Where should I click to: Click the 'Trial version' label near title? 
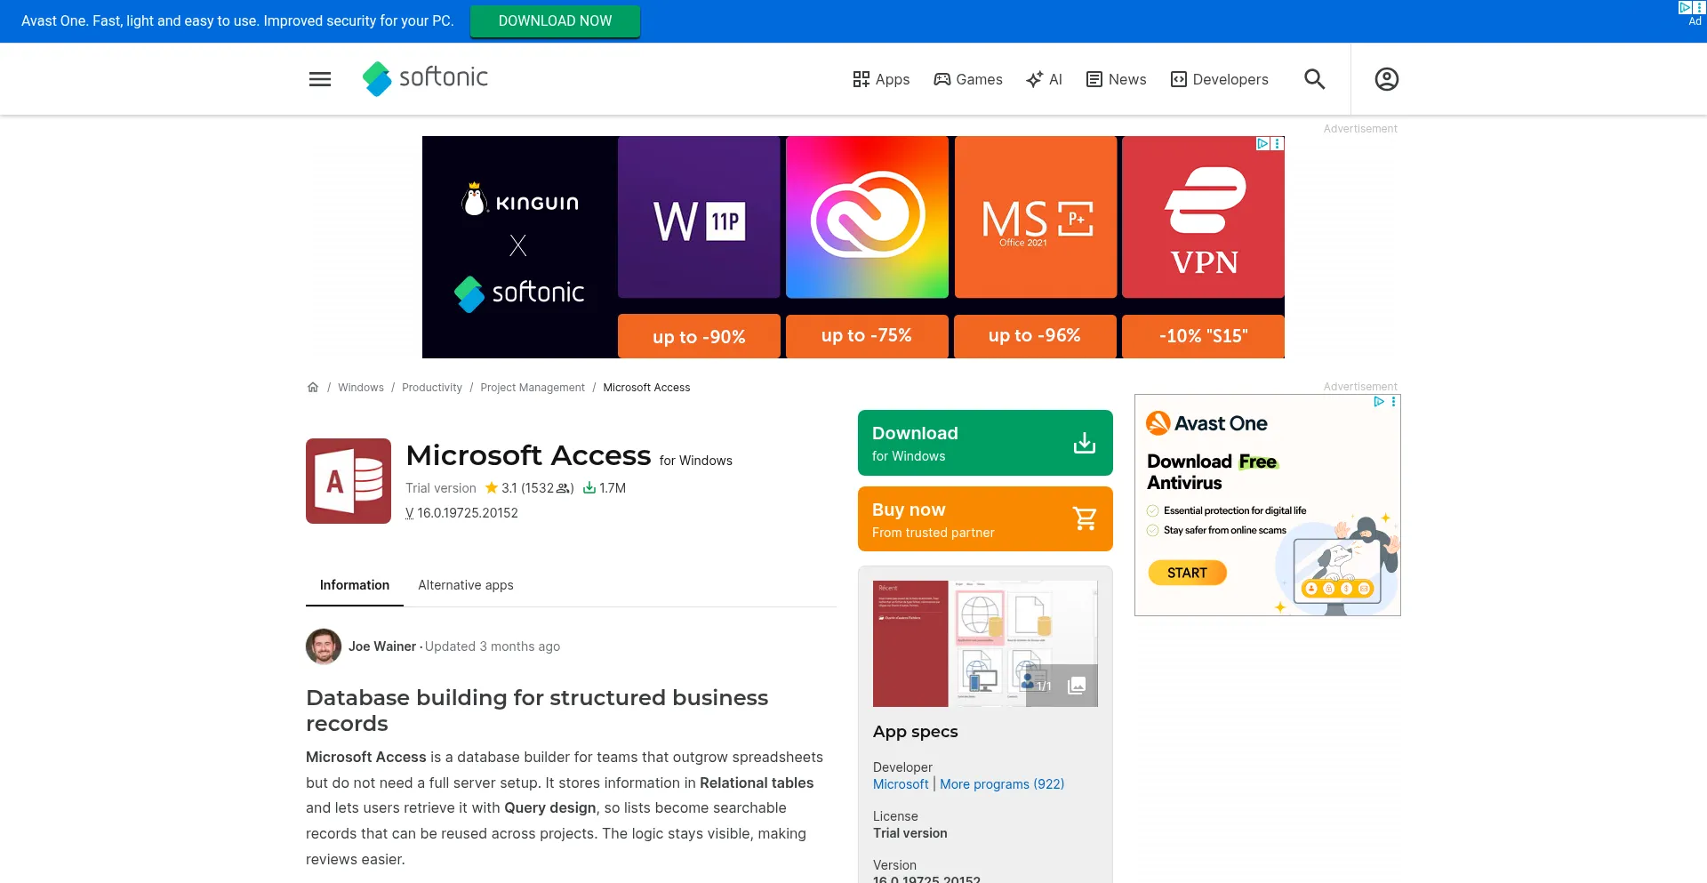click(x=441, y=488)
